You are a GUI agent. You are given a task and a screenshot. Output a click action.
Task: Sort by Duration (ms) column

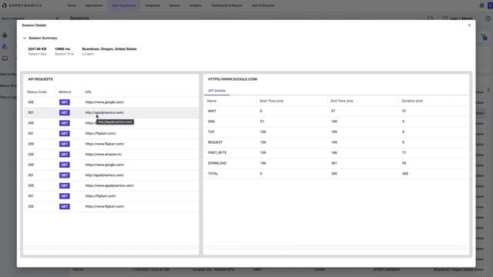[x=412, y=101]
